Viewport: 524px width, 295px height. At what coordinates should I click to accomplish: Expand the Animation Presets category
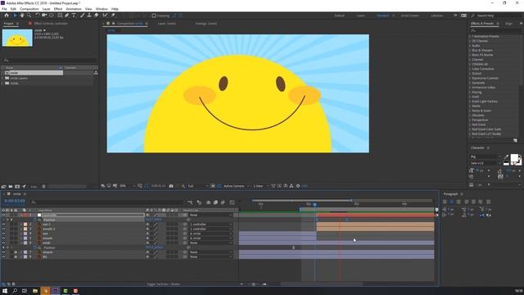click(x=470, y=36)
